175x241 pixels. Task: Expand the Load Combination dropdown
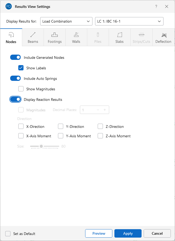[66, 21]
